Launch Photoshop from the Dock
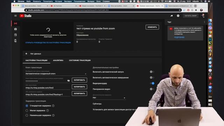The height and width of the screenshot is (126, 224). 210,40
